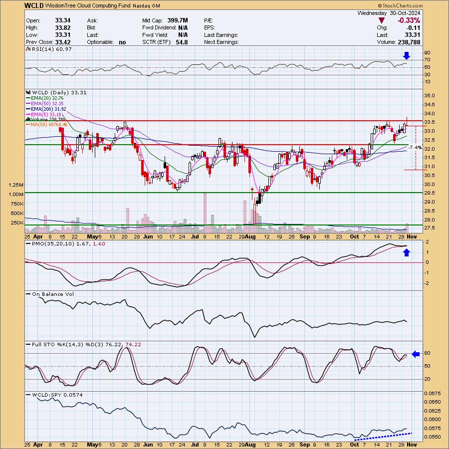Click the 0.0675 ratio axis label
Viewport: 449px width, 449px height.
(433, 393)
